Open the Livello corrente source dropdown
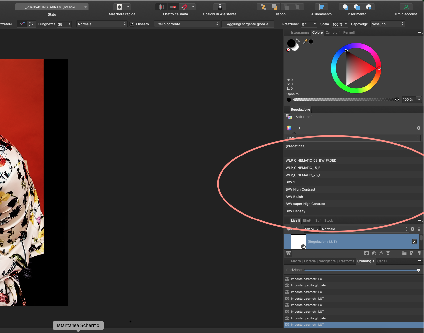Image resolution: width=424 pixels, height=333 pixels. (x=186, y=24)
